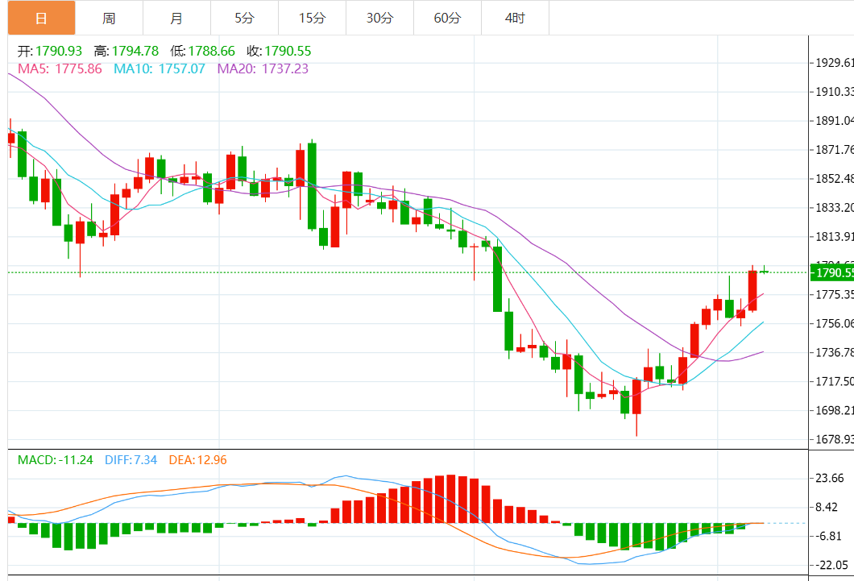
Task: Click the 1891.04 price axis label
Action: pos(835,121)
